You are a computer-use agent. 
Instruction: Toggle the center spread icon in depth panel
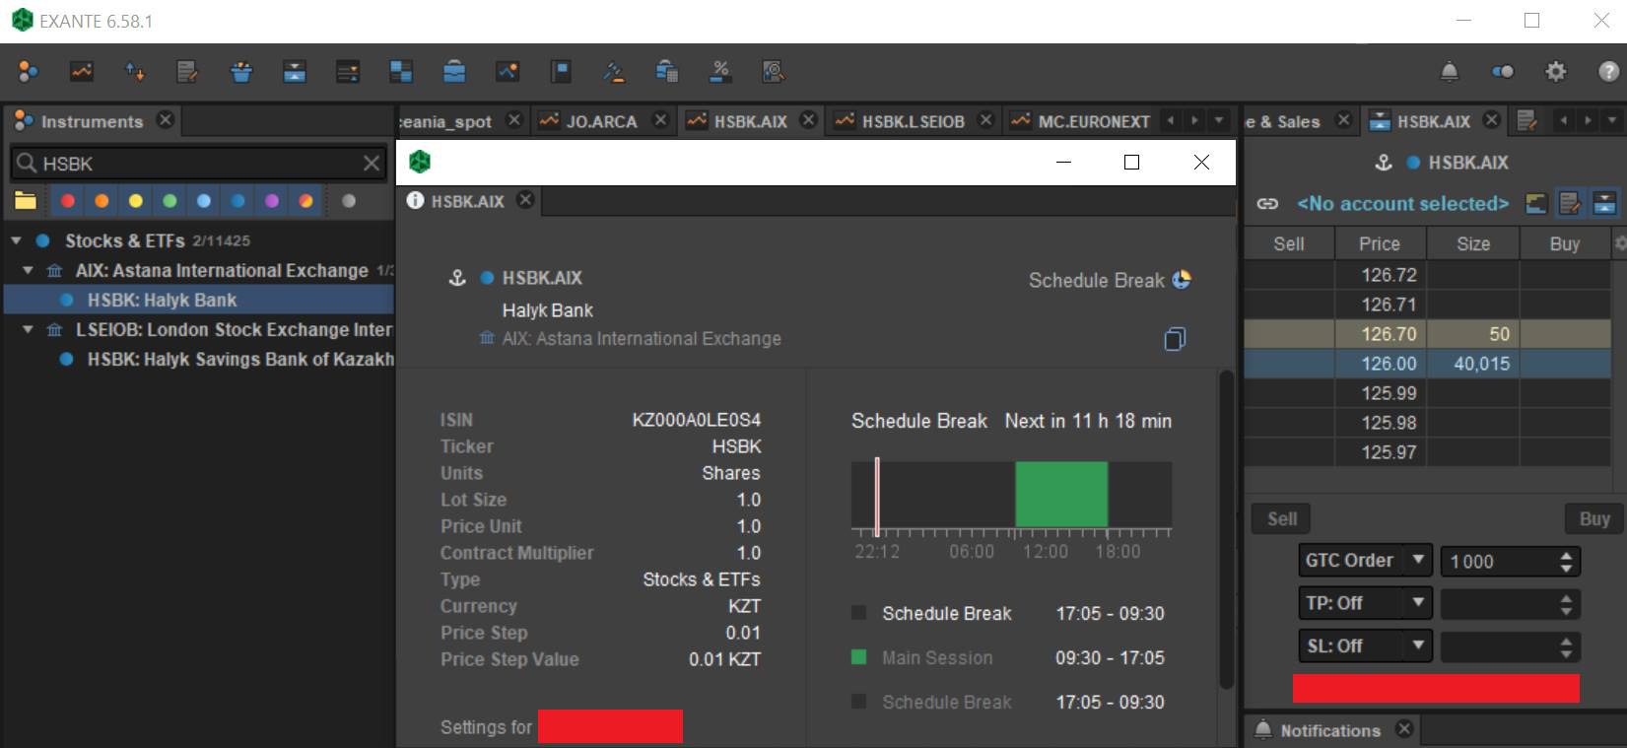tap(1605, 204)
